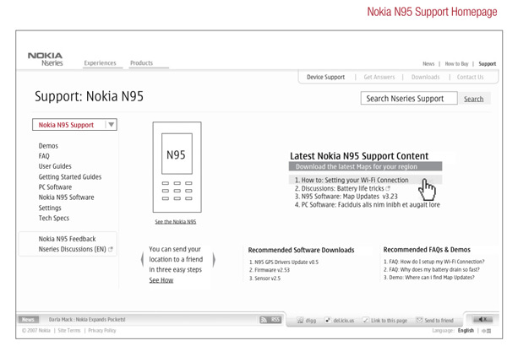
Task: Open Privacy Policy in footer
Action: 102,331
